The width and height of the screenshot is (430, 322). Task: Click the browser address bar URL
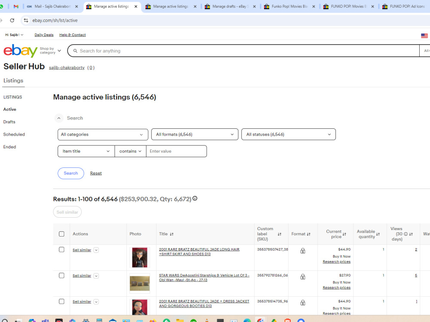[55, 20]
